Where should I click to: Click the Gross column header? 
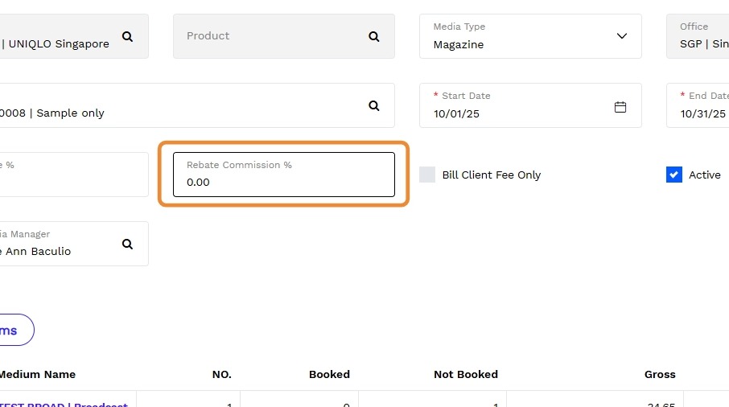point(660,374)
